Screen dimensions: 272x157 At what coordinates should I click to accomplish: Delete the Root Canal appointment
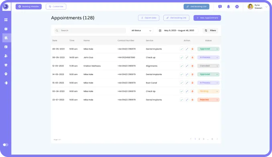(x=192, y=83)
